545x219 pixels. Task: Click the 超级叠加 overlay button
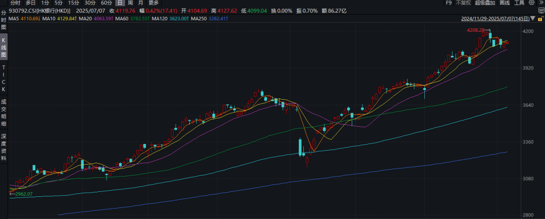click(x=485, y=3)
